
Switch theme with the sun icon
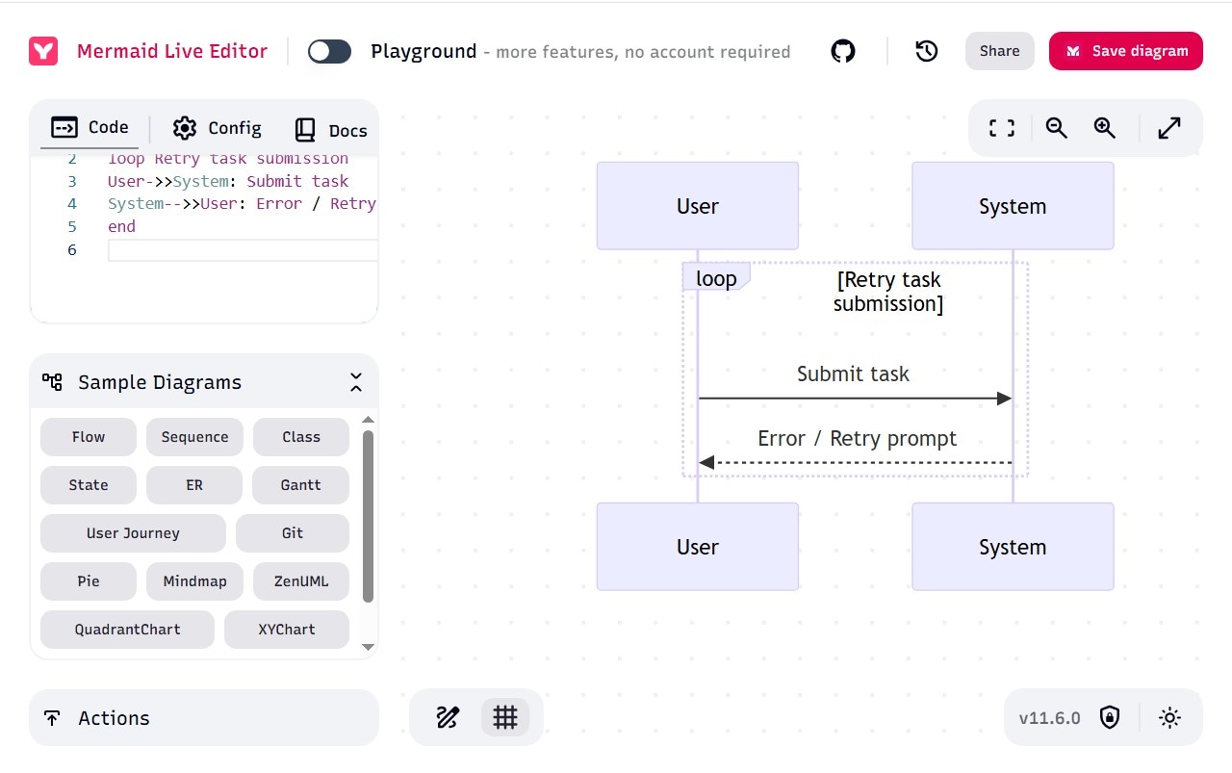click(x=1169, y=717)
